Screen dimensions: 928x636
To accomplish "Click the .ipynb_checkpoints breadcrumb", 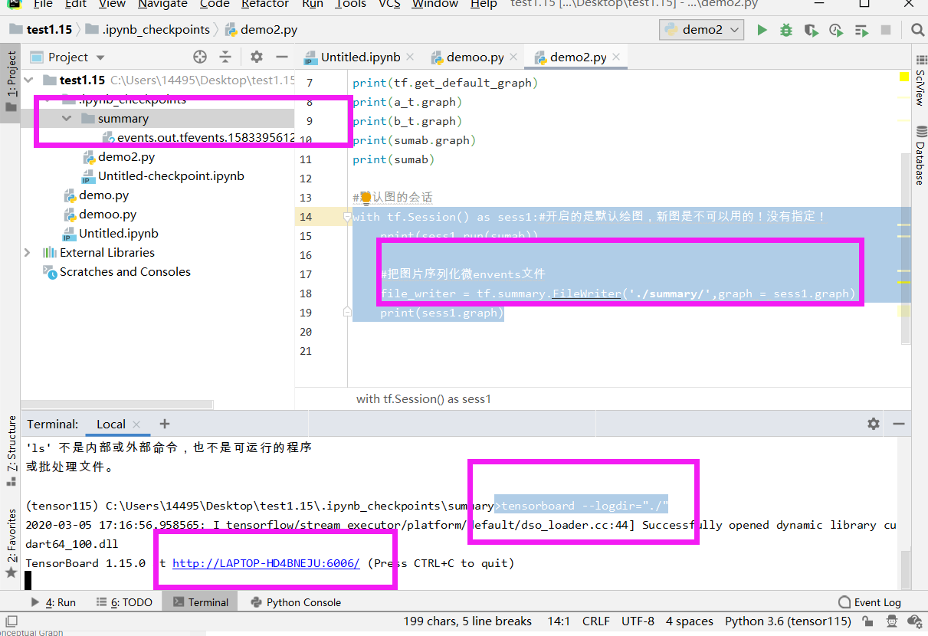I will tap(147, 30).
